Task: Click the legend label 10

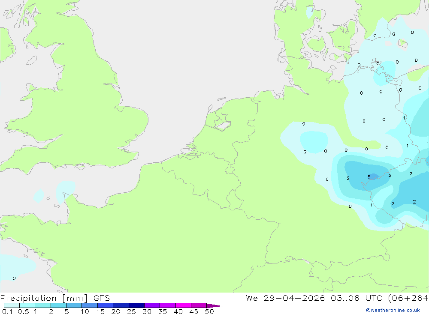Action: pos(85,311)
